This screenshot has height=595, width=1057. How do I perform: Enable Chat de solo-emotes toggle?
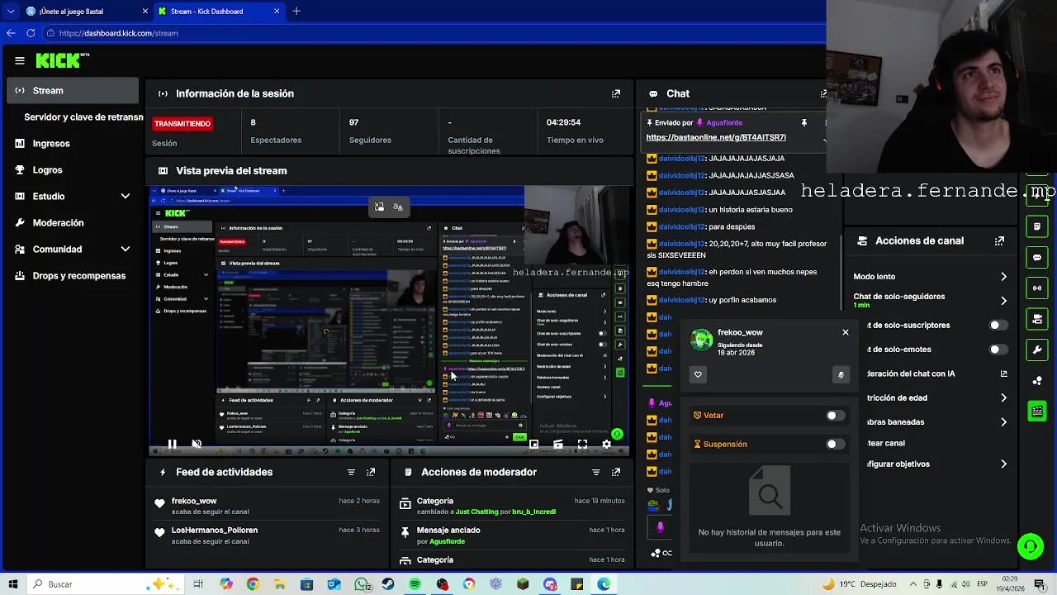coord(998,350)
